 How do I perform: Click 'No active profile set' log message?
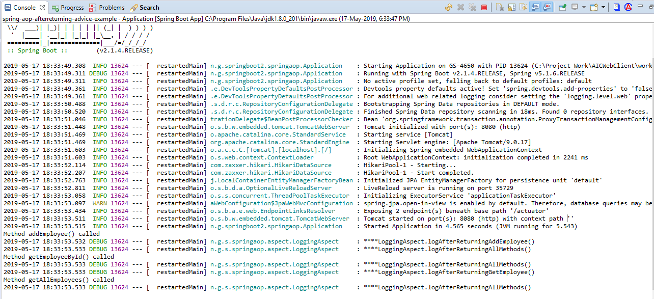[x=477, y=81]
